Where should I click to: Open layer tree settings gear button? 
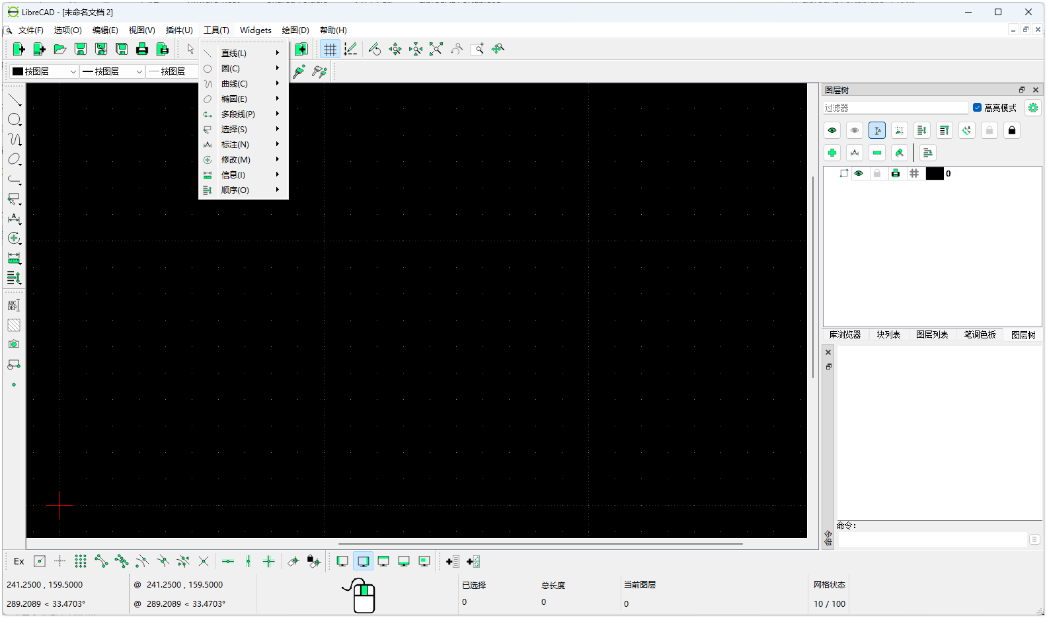(x=1032, y=108)
